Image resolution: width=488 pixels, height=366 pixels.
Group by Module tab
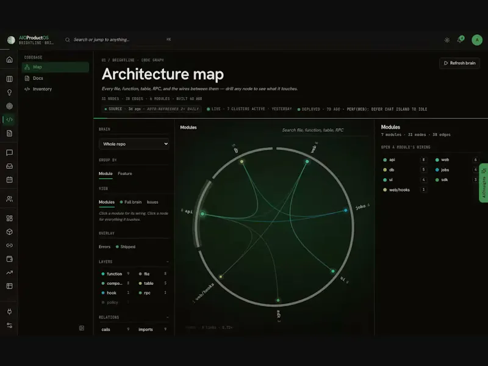click(x=106, y=174)
